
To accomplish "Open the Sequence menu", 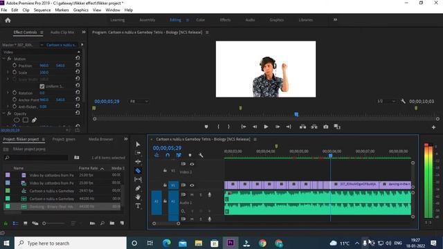I will coord(42,10).
